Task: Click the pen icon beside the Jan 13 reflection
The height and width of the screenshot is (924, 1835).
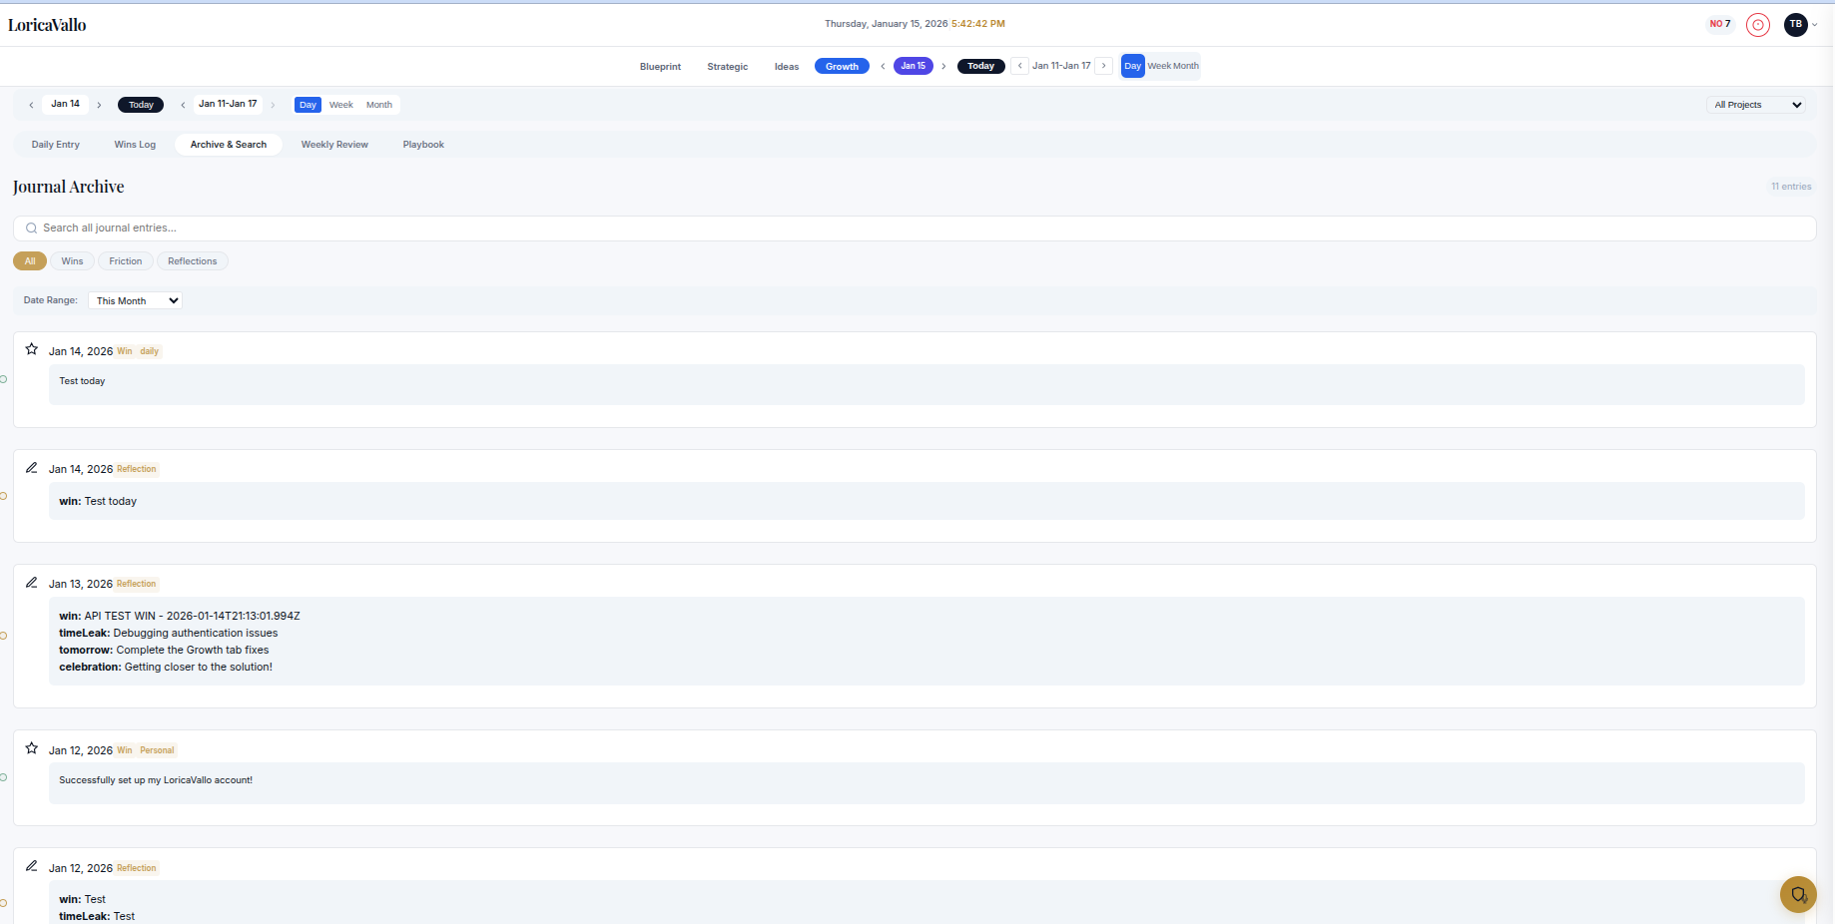Action: point(31,582)
